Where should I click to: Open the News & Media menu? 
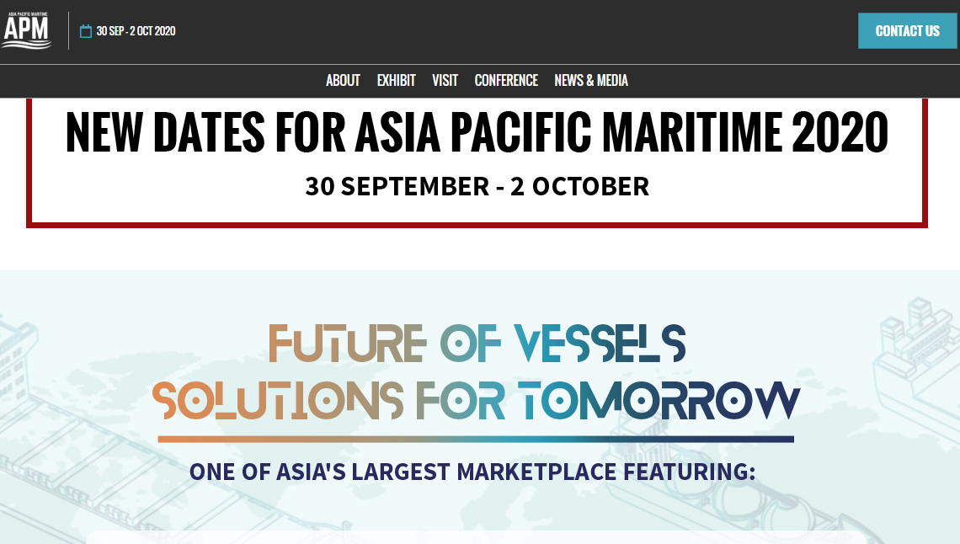(x=591, y=80)
